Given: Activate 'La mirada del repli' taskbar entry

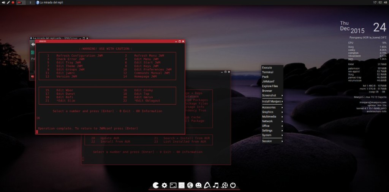Looking at the screenshot, I should pos(49,3).
